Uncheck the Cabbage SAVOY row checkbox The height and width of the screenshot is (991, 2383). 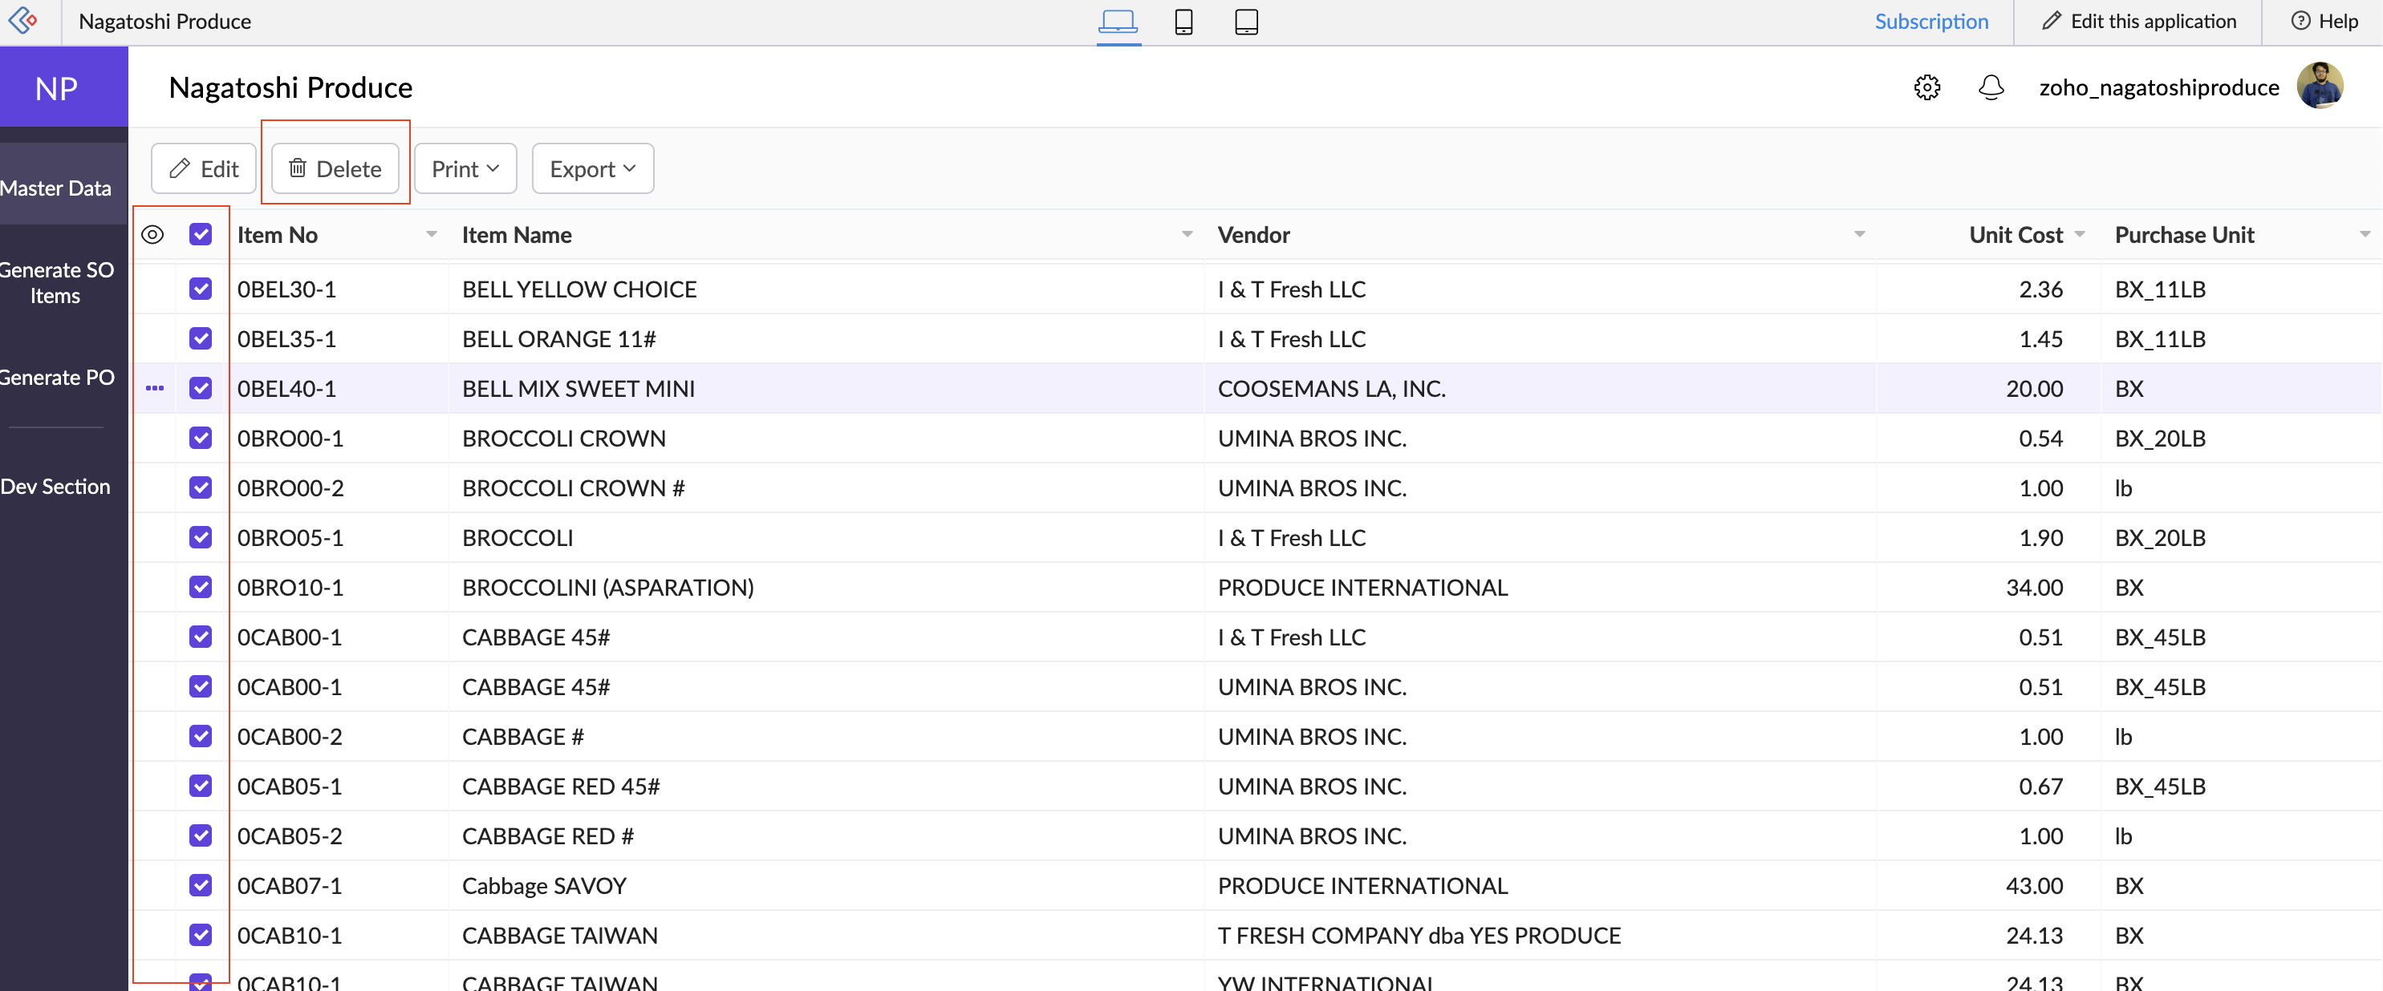click(200, 886)
